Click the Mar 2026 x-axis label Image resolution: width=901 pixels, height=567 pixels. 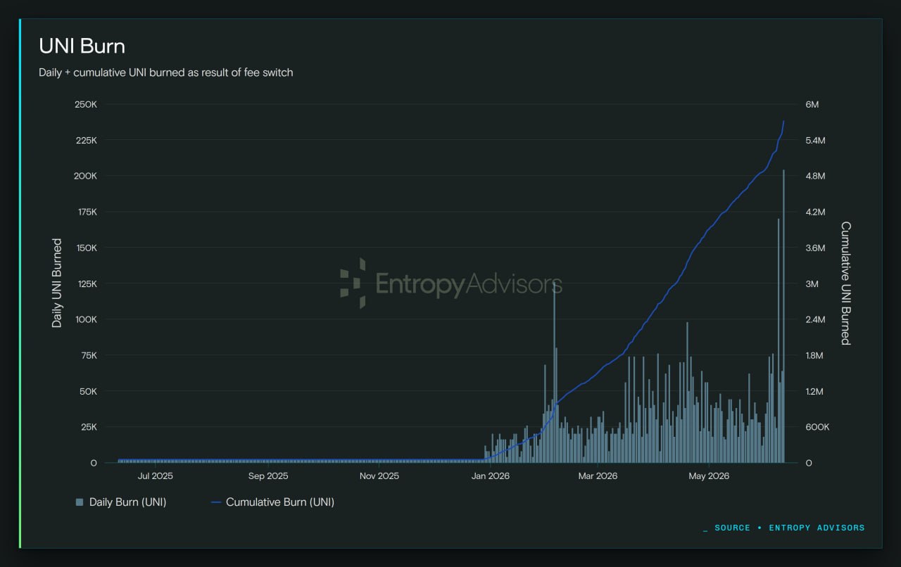598,476
